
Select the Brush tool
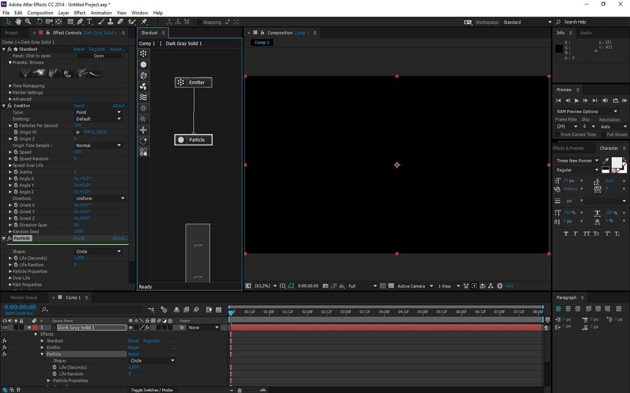coord(101,22)
